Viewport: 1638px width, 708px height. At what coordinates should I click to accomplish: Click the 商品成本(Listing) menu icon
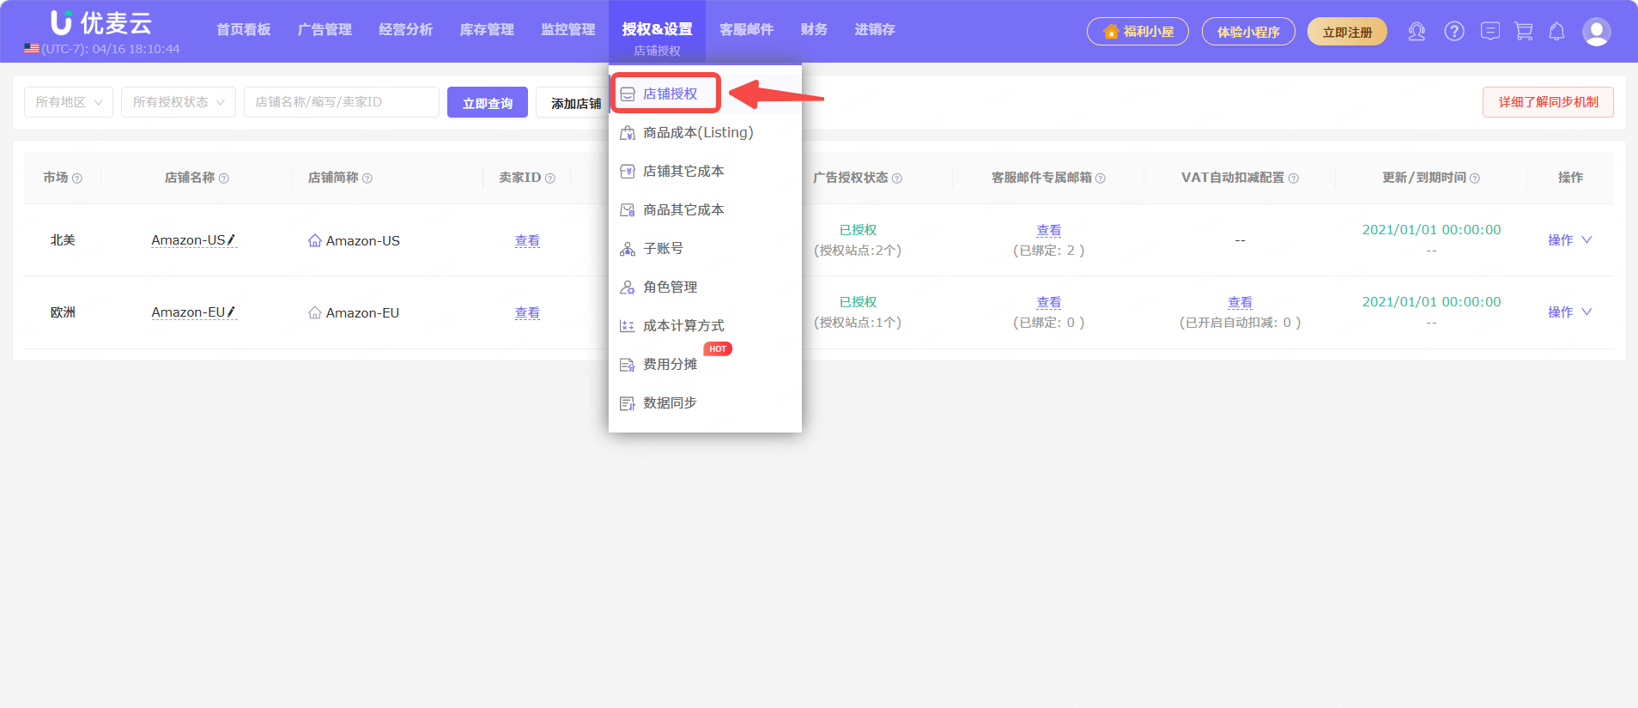[628, 133]
